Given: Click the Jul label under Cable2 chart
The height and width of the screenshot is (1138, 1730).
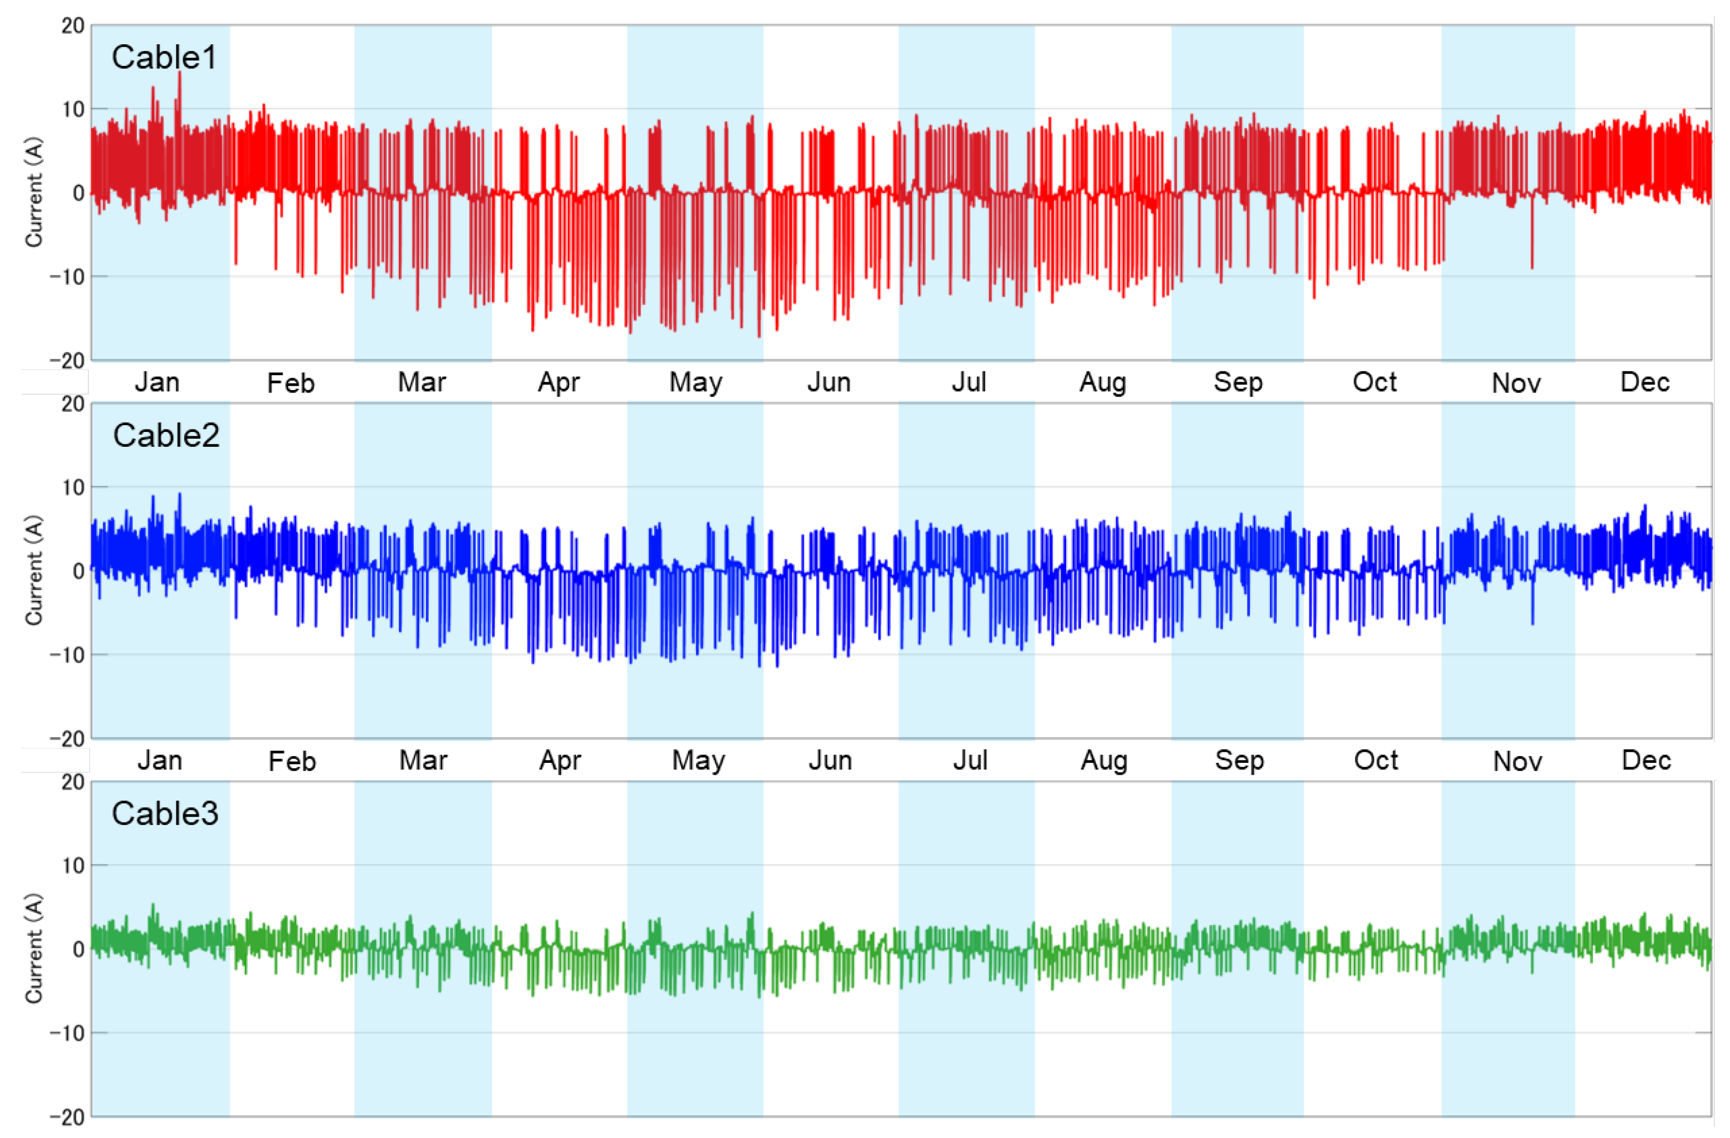Looking at the screenshot, I should tap(970, 760).
